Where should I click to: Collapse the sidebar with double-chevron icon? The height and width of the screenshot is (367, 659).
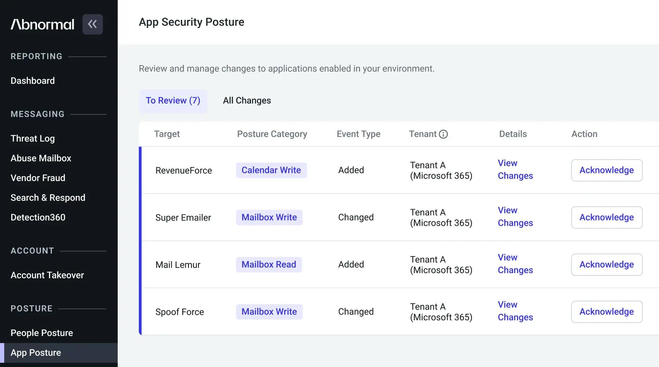click(x=92, y=24)
